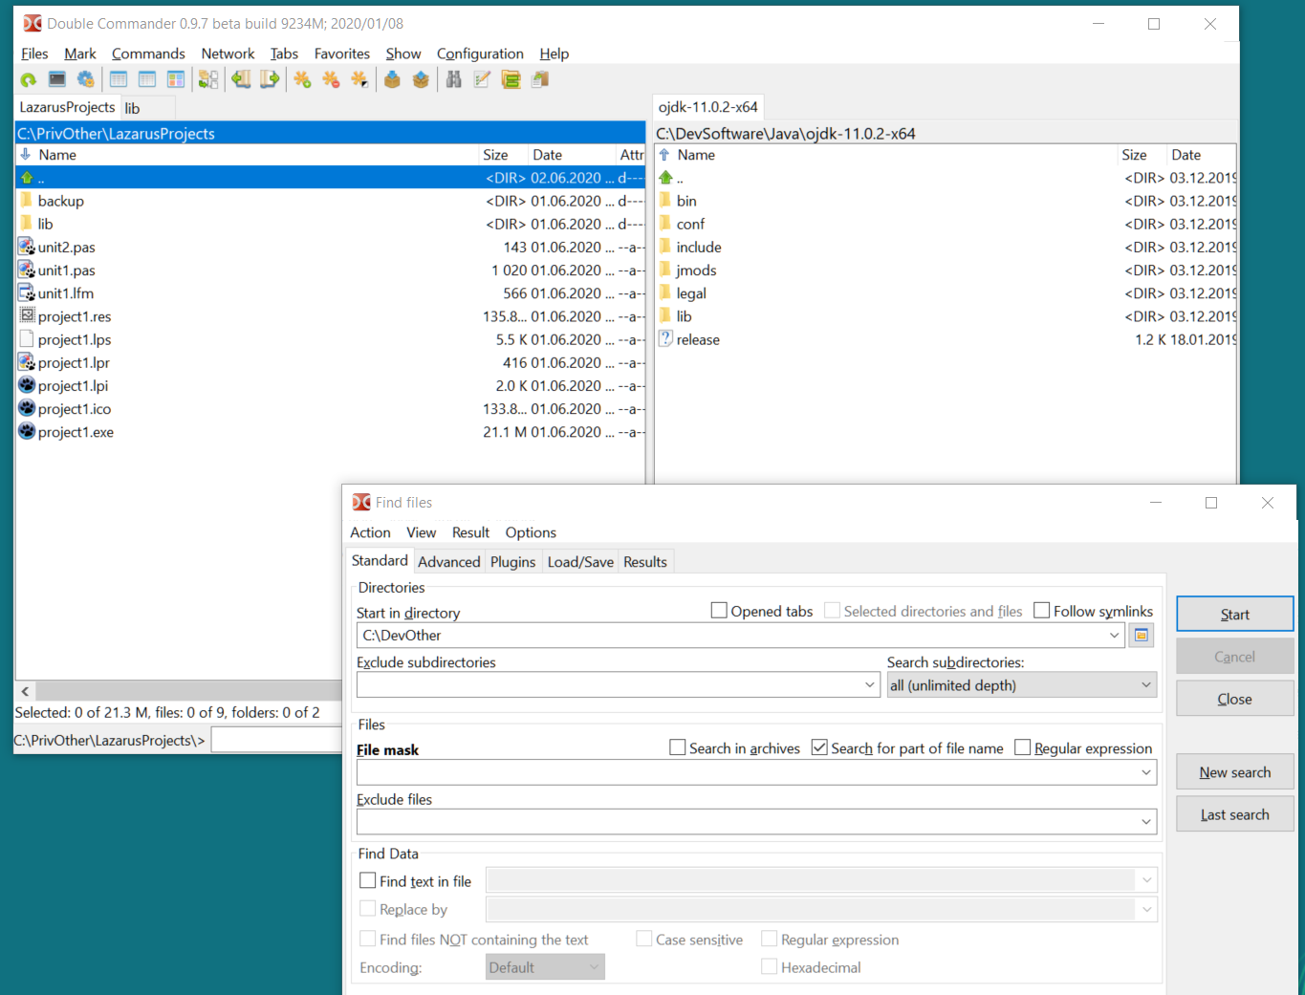Click the New search button
1305x995 pixels.
[1234, 772]
